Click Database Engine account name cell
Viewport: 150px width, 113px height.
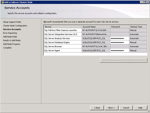tap(96, 42)
